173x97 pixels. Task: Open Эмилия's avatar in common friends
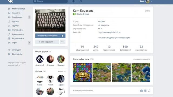[x=61, y=59]
